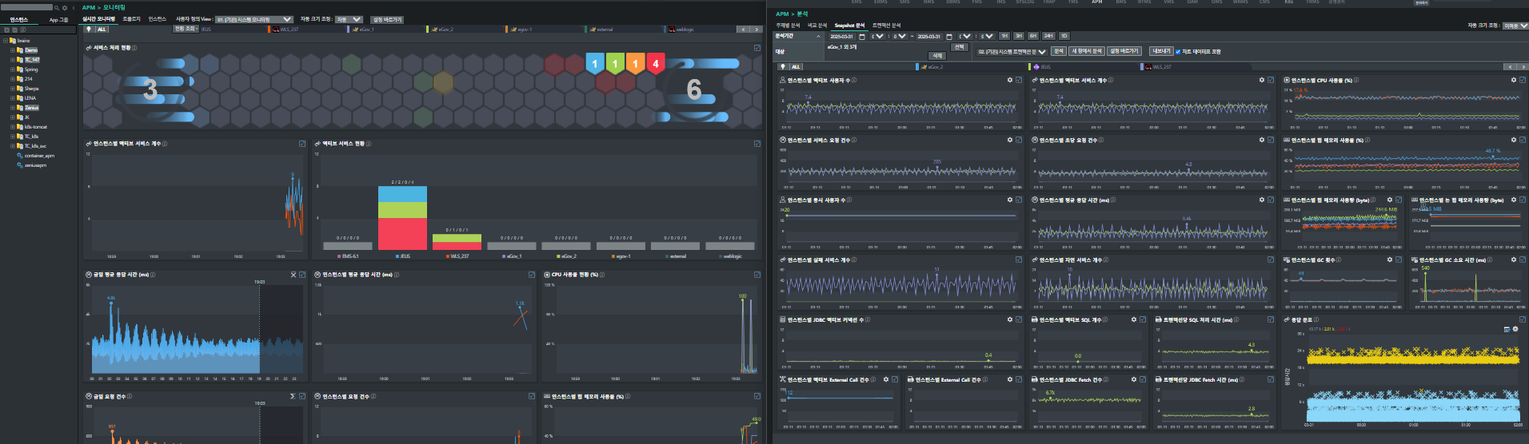Open the 자동 크기 조정 dropdown in analysis

1515,26
